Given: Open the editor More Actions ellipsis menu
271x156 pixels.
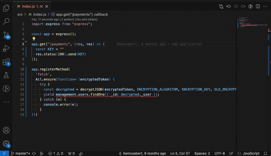Looking at the screenshot, I should click(x=265, y=6).
